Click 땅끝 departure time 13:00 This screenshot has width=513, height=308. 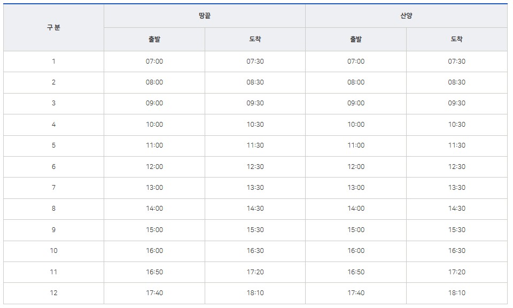click(154, 188)
